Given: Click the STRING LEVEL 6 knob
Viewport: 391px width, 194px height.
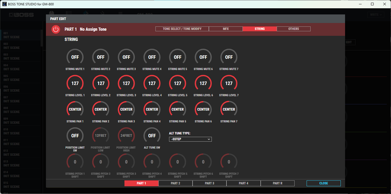Looking at the screenshot, I should (x=203, y=83).
